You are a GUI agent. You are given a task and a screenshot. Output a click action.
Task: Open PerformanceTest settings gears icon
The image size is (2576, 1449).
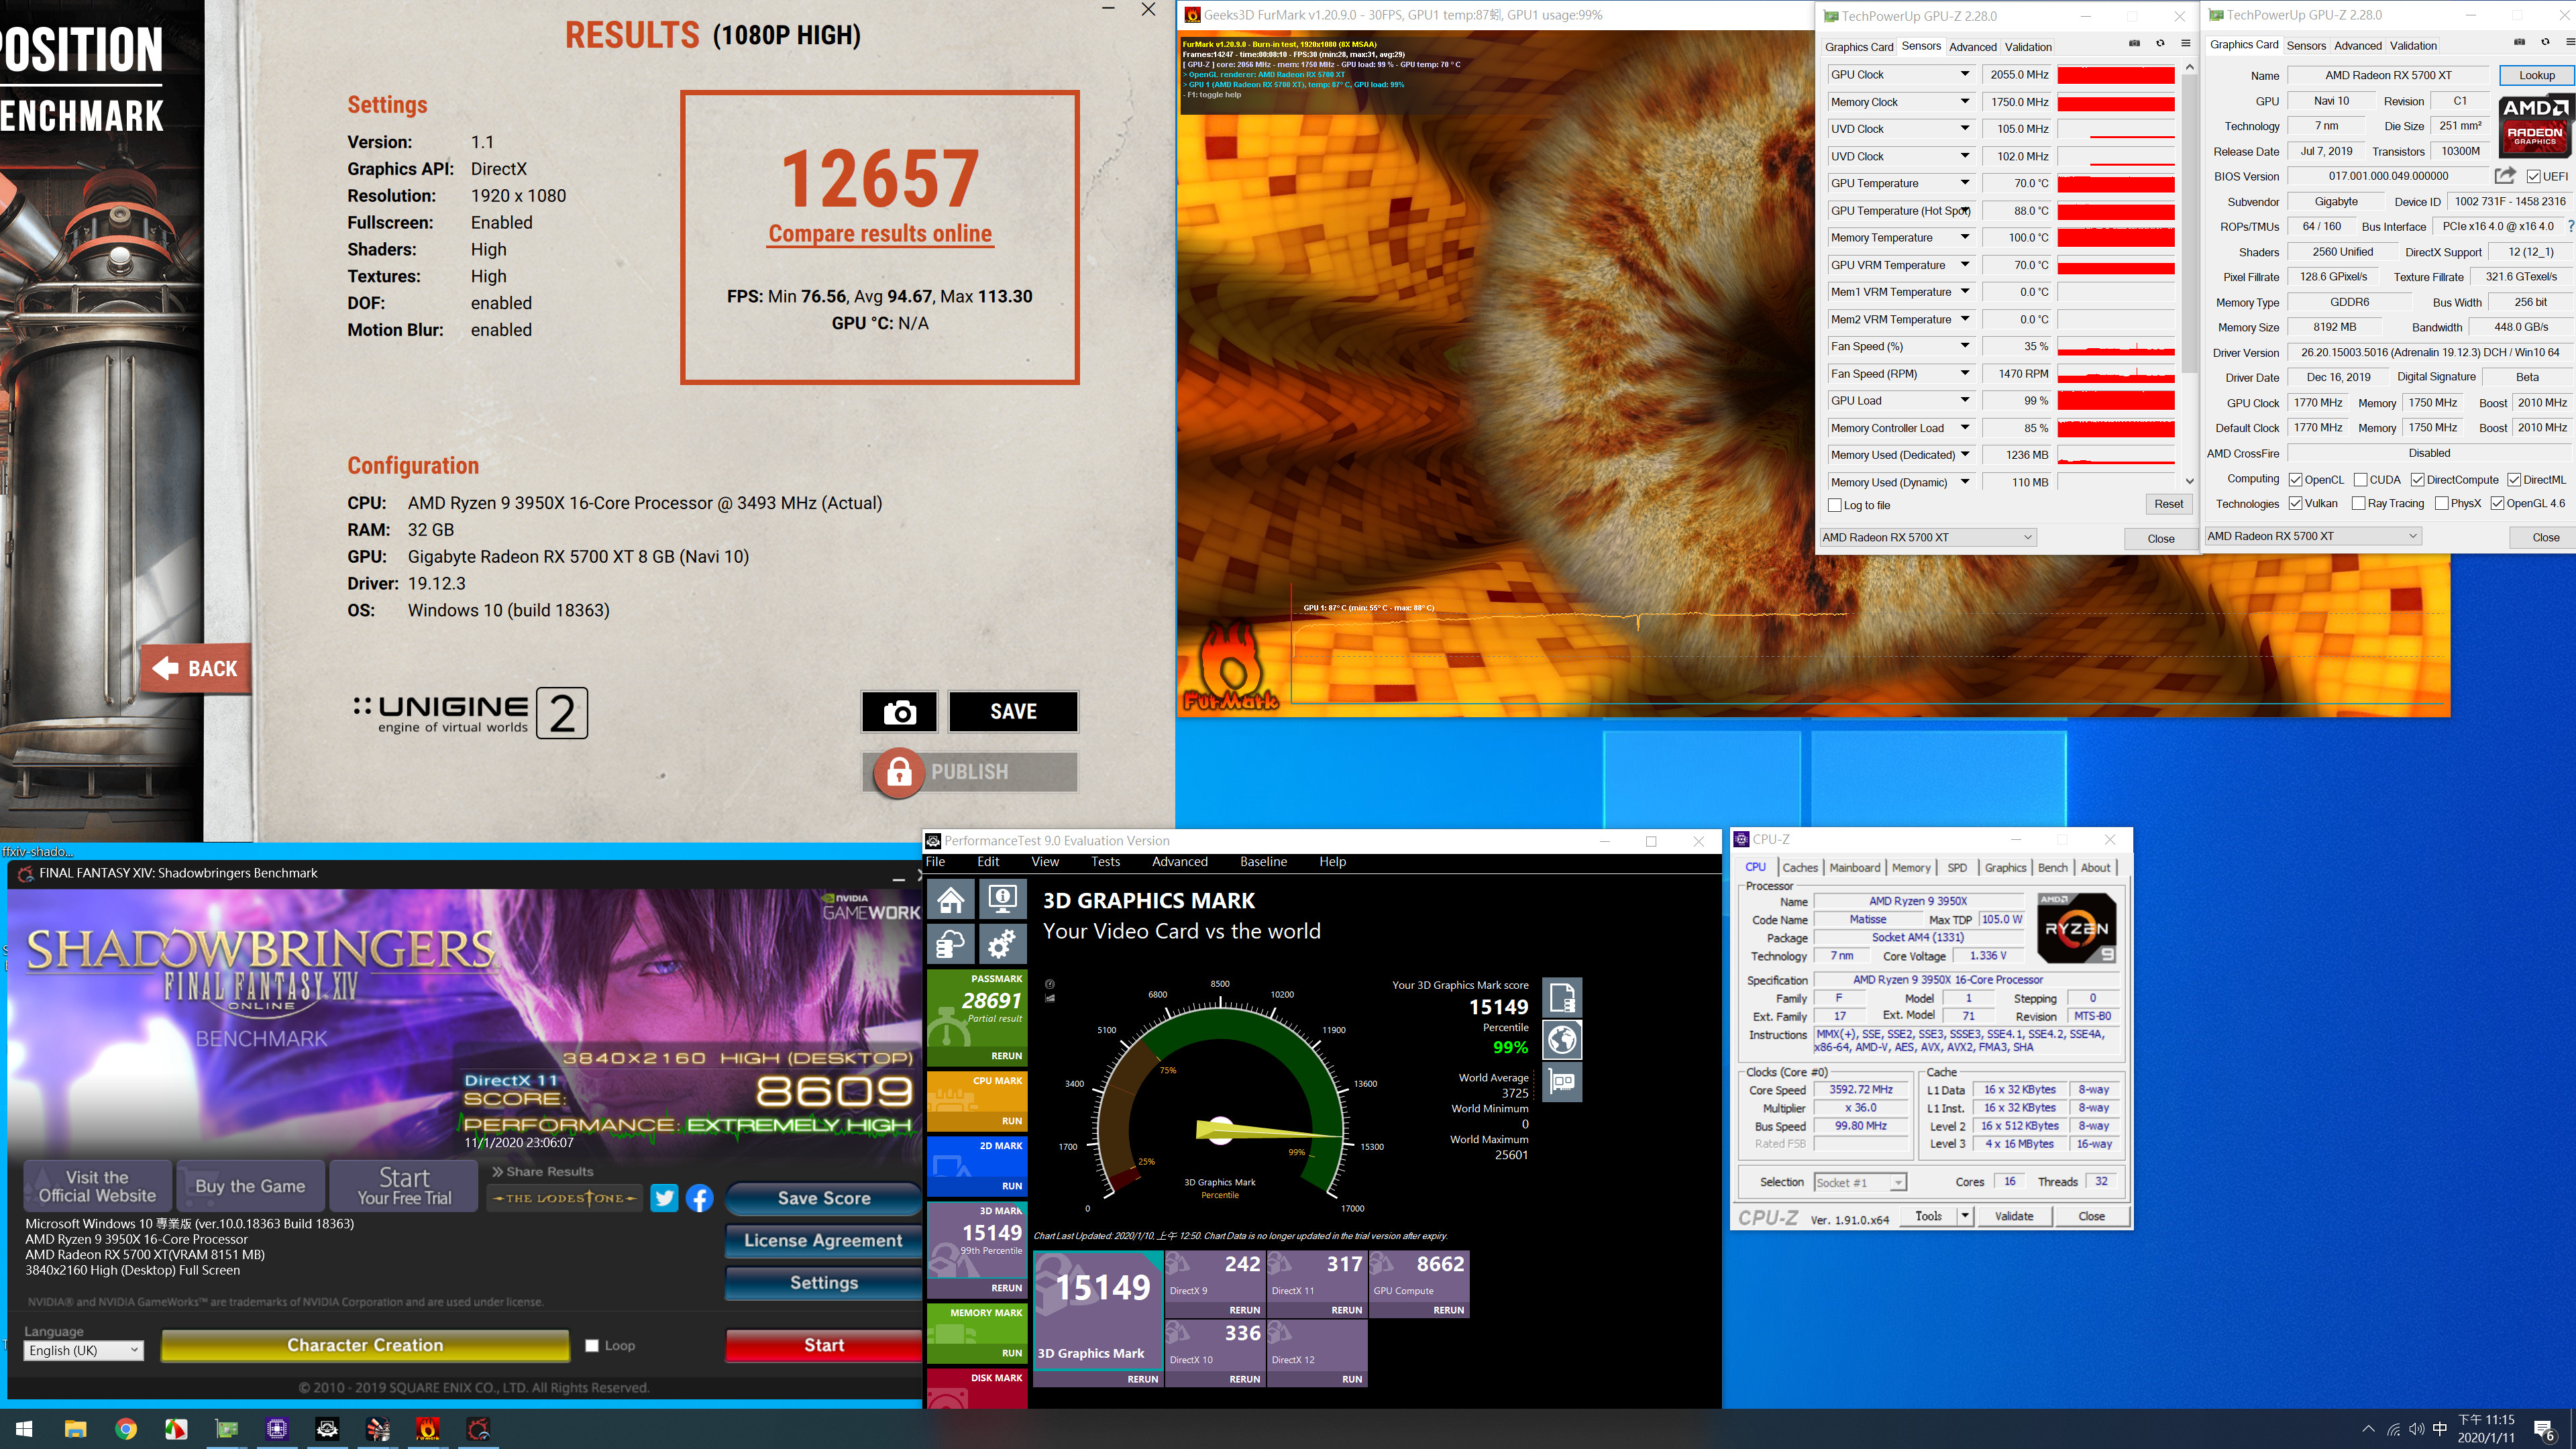click(x=1002, y=944)
